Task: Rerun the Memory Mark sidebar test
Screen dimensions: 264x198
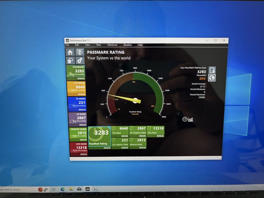Action: (x=83, y=140)
